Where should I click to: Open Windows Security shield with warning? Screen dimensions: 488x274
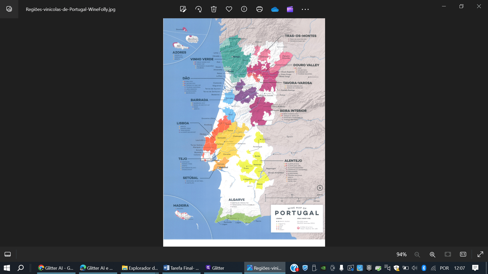click(396, 268)
